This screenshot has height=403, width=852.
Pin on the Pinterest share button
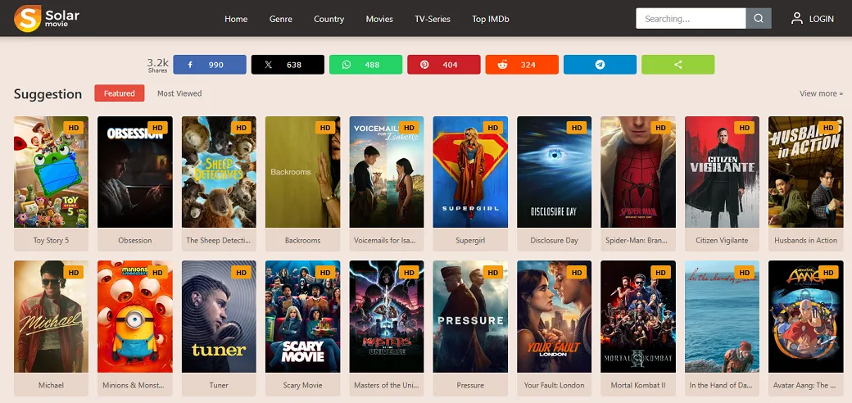point(444,65)
